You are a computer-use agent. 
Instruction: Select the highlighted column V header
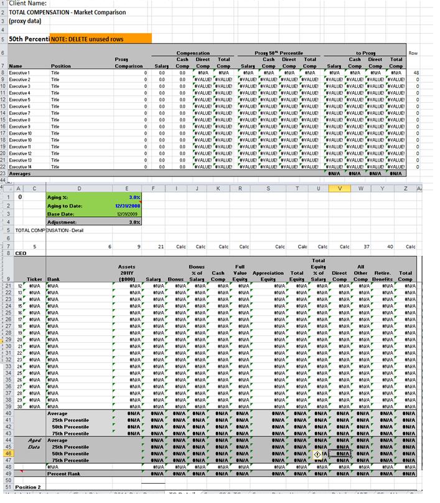pyautogui.click(x=339, y=189)
